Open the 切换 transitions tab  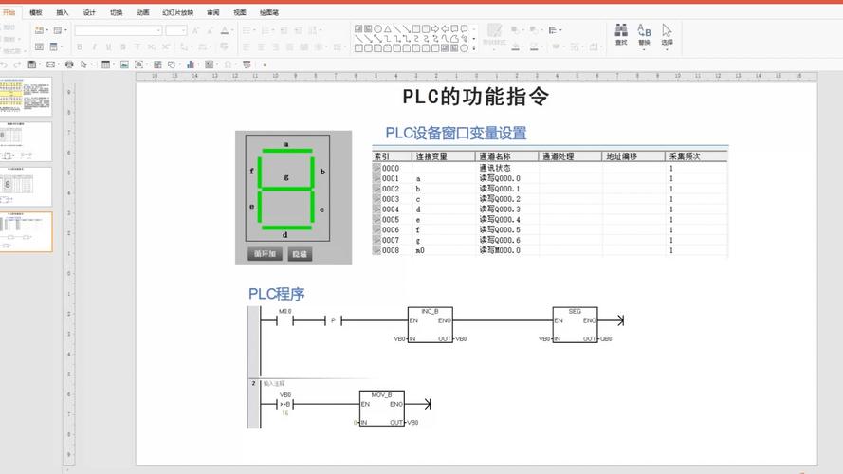116,12
